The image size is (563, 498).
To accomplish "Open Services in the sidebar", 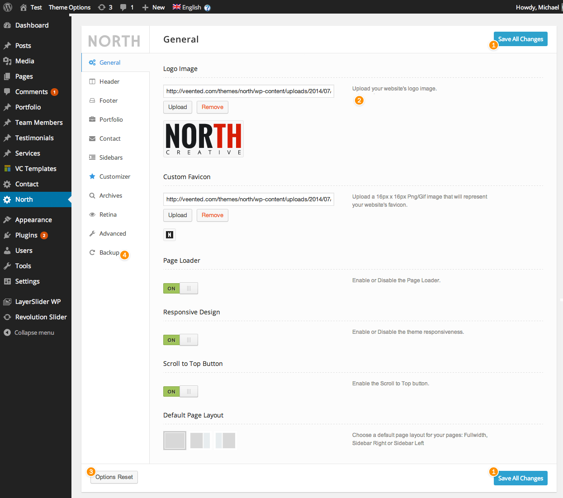I will coord(36,153).
